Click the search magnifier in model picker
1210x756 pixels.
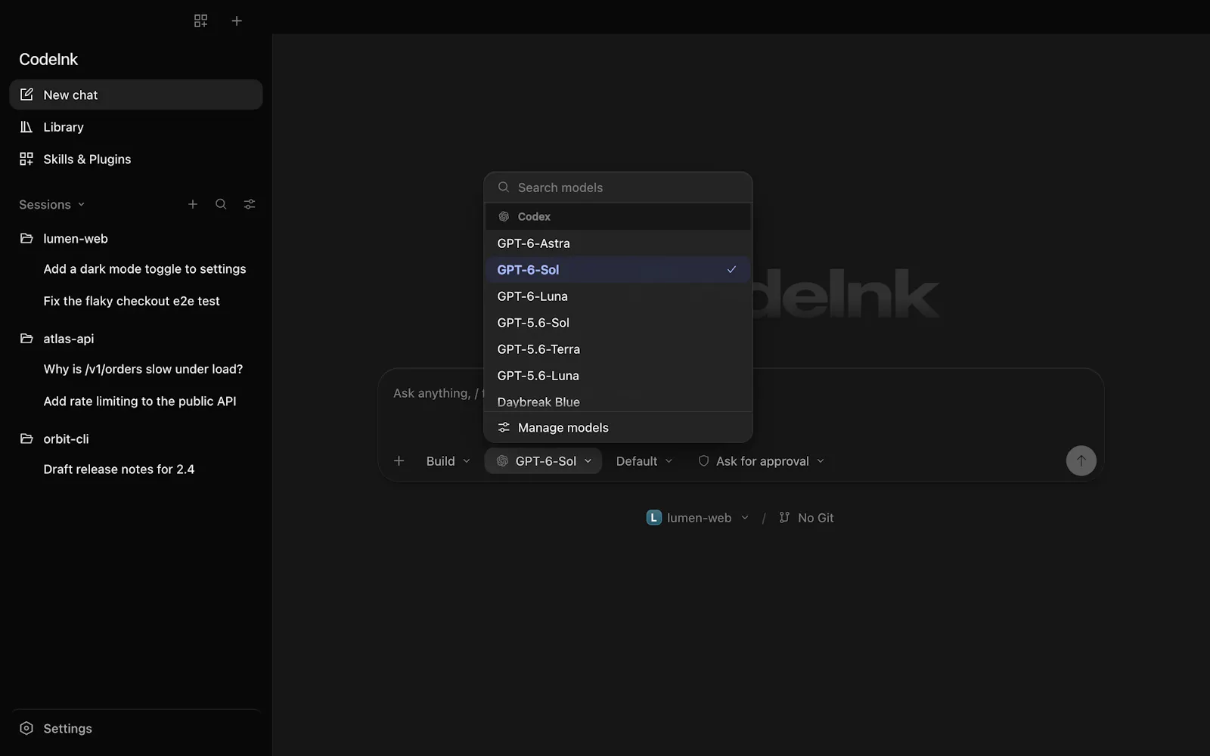[x=504, y=187]
